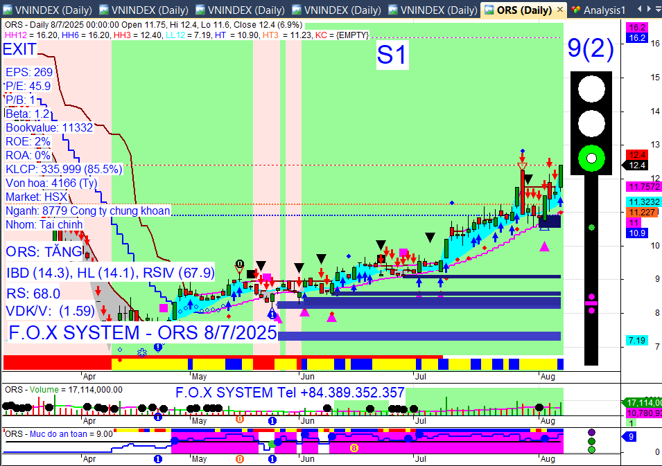The image size is (662, 466).
Task: Click the Apr label on main chart axis
Action: coord(89,377)
